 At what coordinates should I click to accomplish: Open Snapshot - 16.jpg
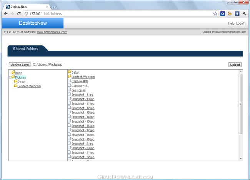tap(83, 126)
